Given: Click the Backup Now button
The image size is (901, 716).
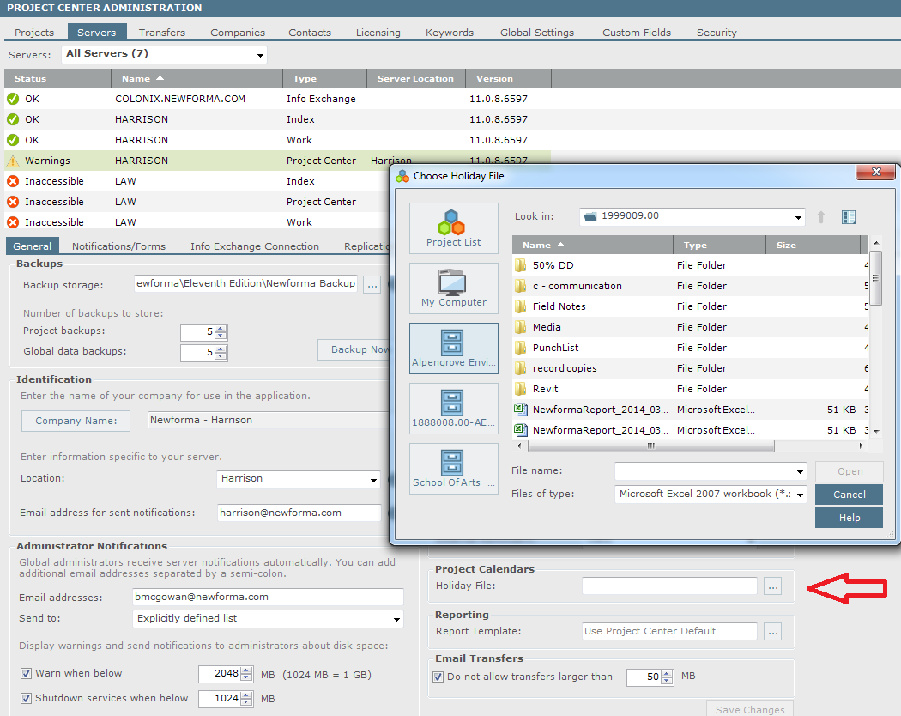Looking at the screenshot, I should pyautogui.click(x=354, y=349).
